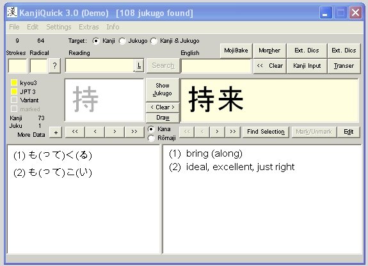Select the Jukugo target radio button
This screenshot has height=266, width=368.
click(x=122, y=41)
